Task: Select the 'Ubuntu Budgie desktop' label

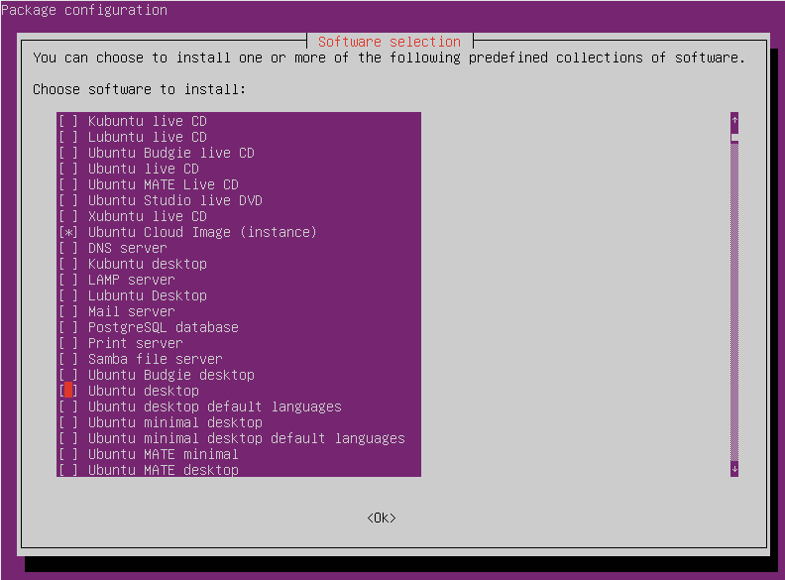Action: coord(171,375)
